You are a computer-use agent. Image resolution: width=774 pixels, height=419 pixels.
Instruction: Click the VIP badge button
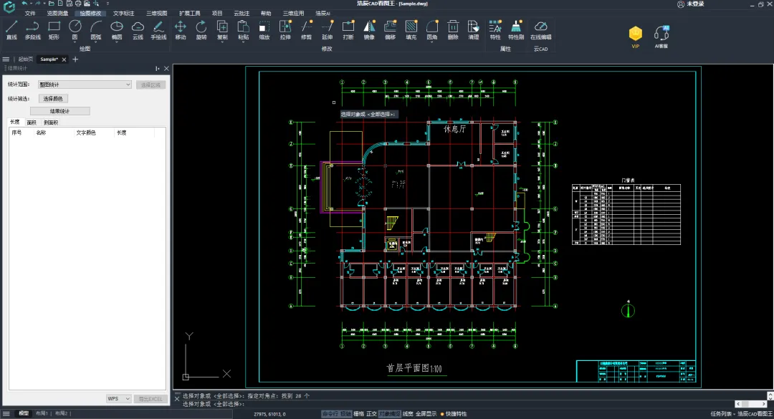pyautogui.click(x=635, y=36)
